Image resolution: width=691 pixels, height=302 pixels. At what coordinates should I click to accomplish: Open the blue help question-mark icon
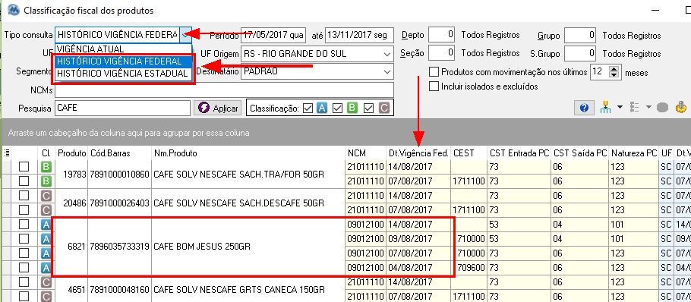584,108
